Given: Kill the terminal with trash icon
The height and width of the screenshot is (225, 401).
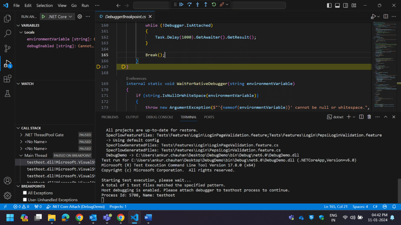Looking at the screenshot, I should coord(369,117).
